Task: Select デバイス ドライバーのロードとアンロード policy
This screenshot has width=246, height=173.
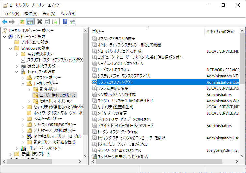Action: tap(125, 126)
